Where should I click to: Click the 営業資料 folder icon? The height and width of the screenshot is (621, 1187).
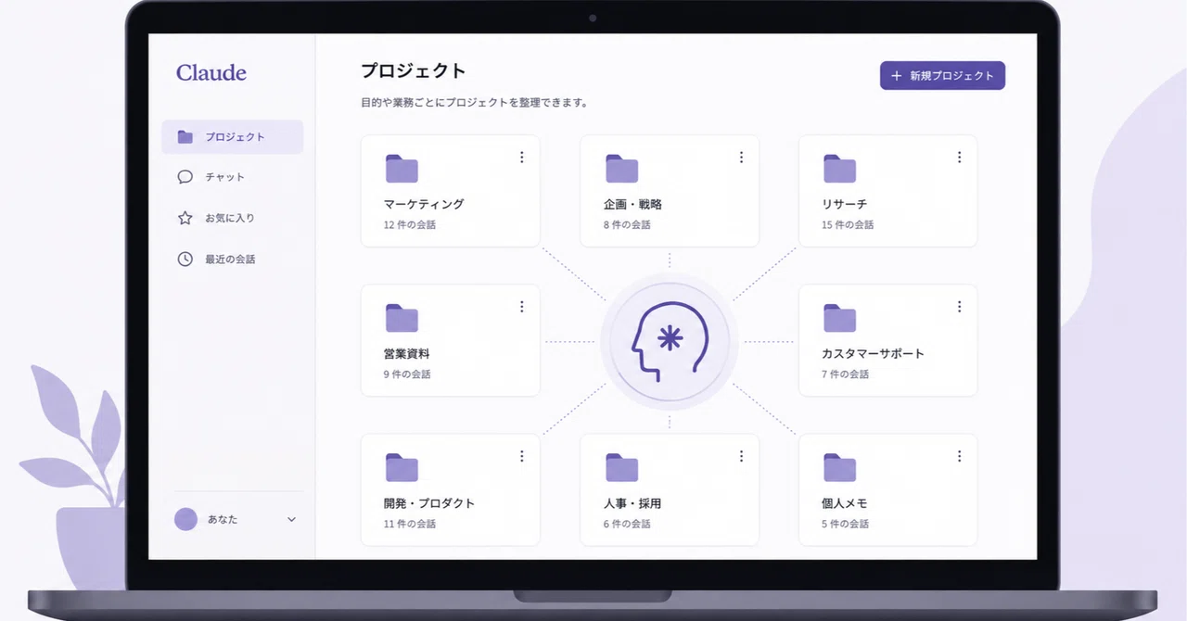402,318
